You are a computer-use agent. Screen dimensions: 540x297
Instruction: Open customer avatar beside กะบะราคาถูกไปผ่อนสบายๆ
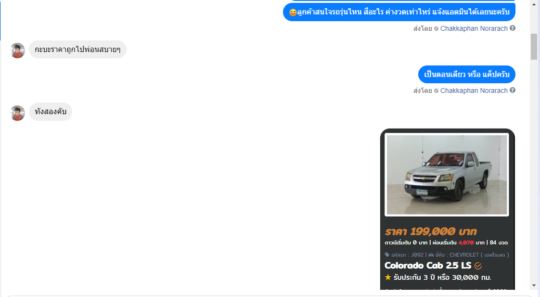(17, 51)
